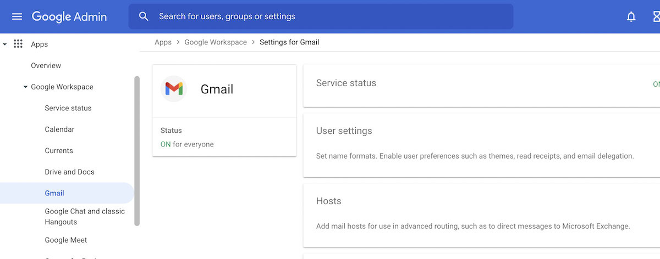Select Drive and Docs in sidebar
660x259 pixels.
(69, 172)
